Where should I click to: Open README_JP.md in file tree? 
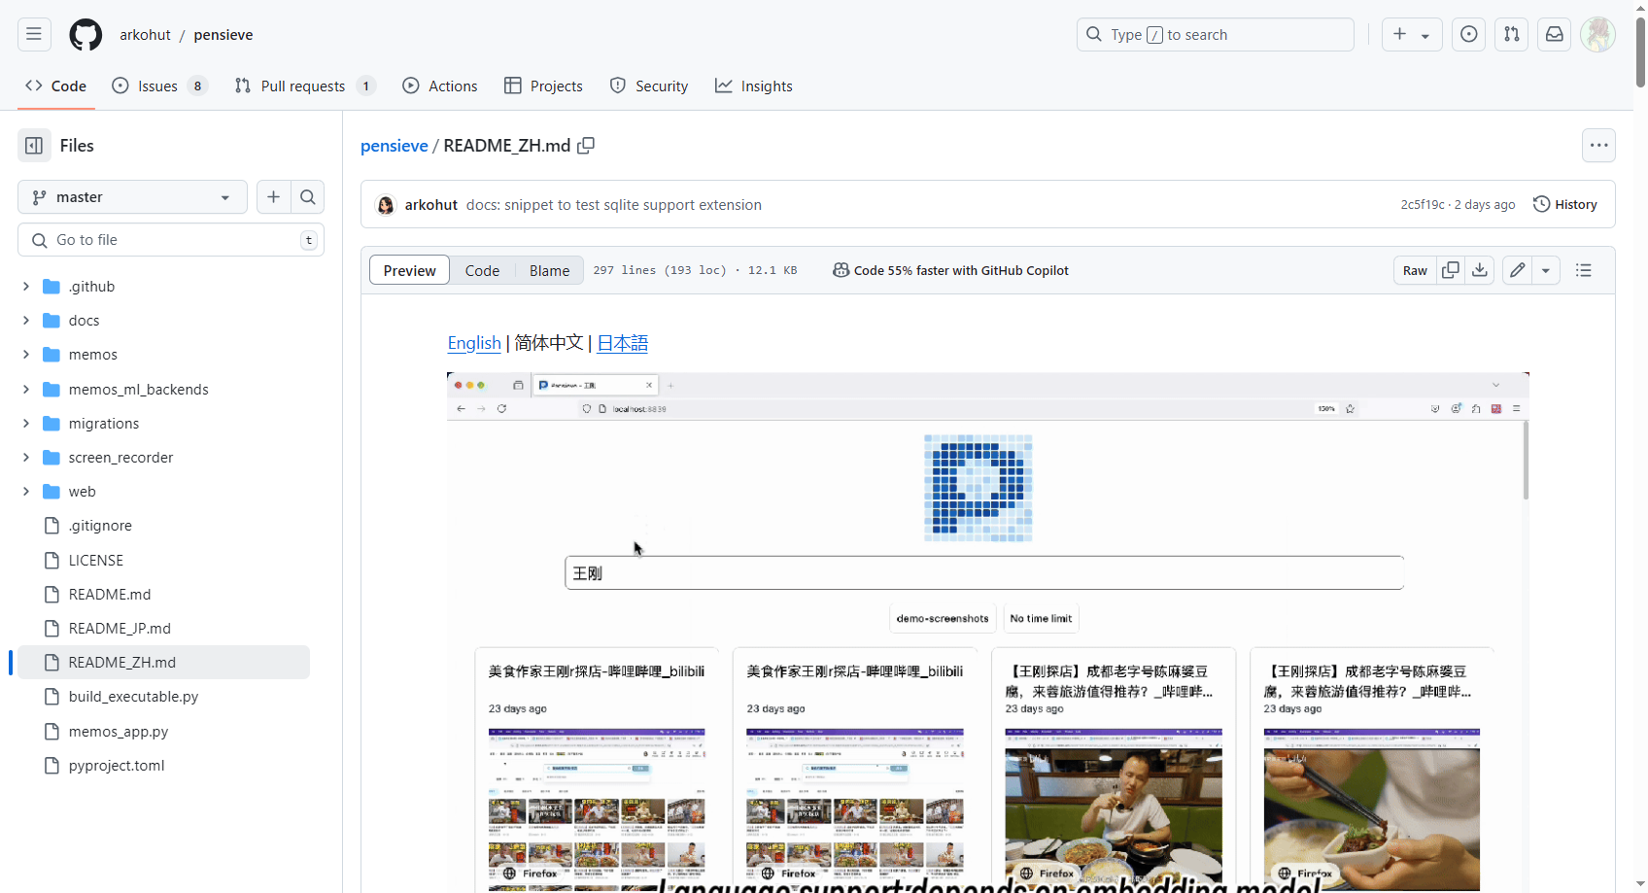(120, 629)
